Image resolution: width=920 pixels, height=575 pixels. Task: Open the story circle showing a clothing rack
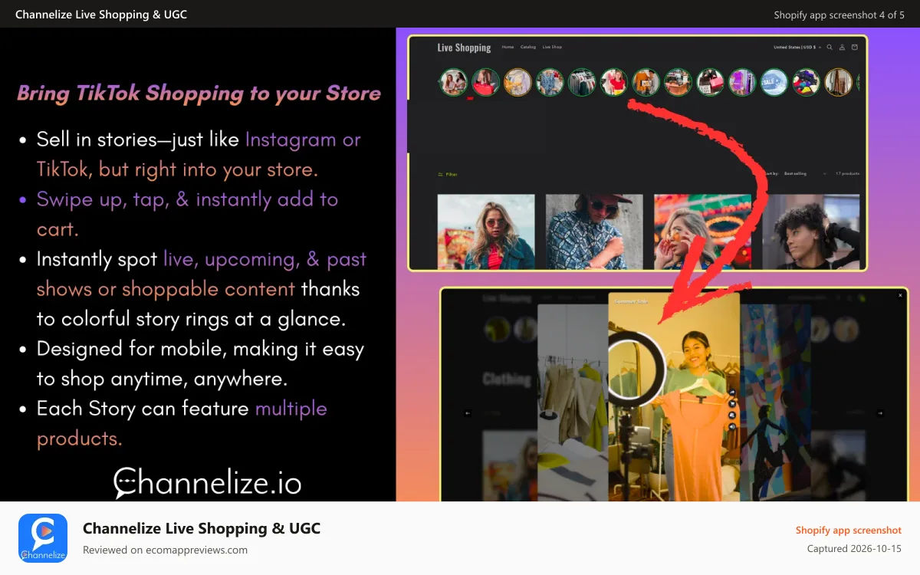click(x=582, y=82)
